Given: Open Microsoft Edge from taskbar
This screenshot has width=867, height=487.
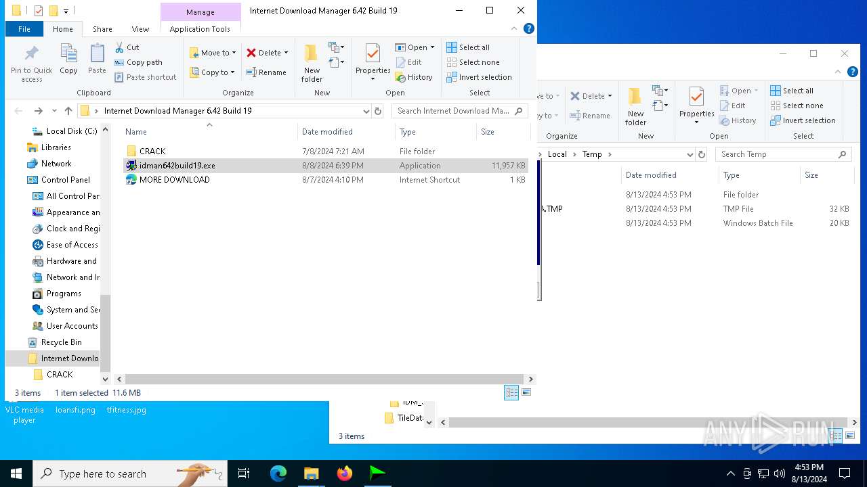Looking at the screenshot, I should pyautogui.click(x=278, y=473).
